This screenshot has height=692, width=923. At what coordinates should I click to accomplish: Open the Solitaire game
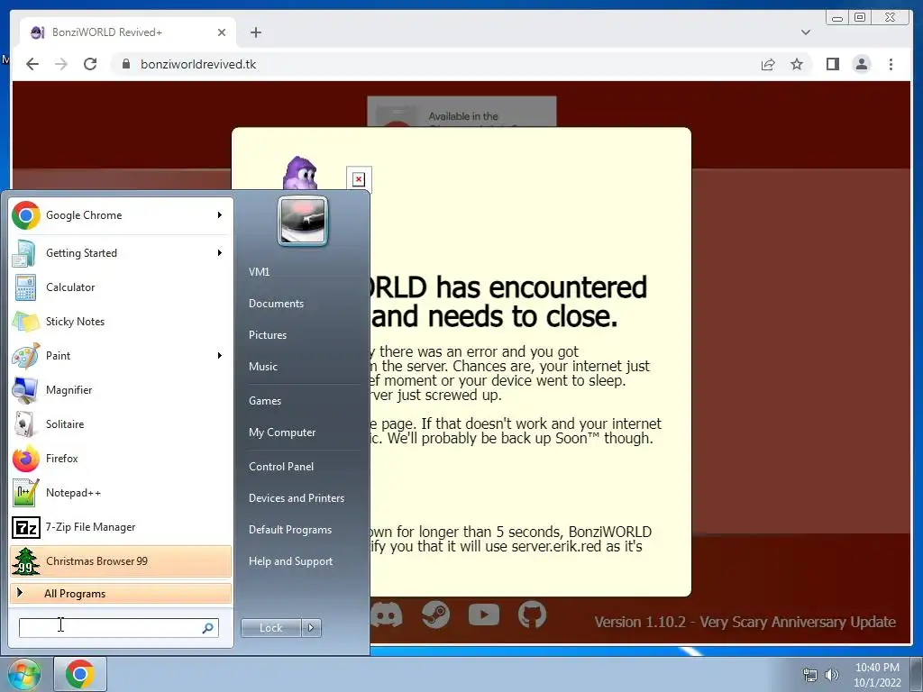click(x=121, y=424)
